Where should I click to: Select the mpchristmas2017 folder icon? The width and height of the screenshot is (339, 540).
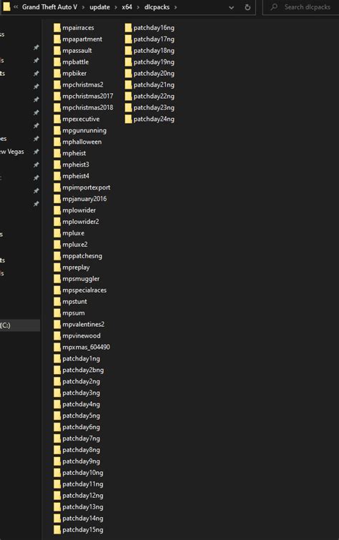click(x=57, y=96)
